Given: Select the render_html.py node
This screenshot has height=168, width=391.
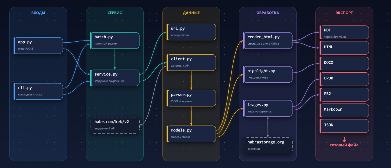Looking at the screenshot, I should pos(268,40).
